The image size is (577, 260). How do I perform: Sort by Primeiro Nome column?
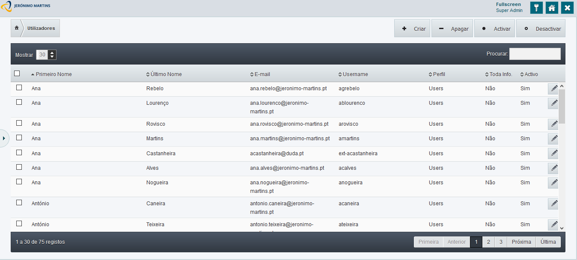coord(51,74)
